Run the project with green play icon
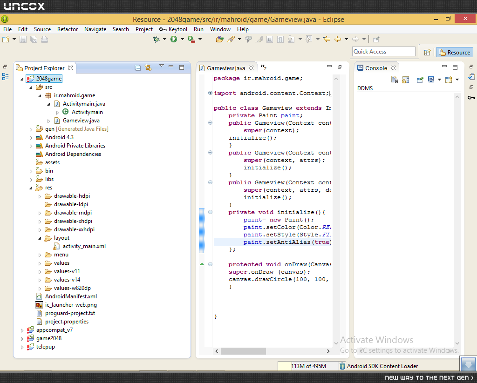Image resolution: width=477 pixels, height=383 pixels. point(174,39)
